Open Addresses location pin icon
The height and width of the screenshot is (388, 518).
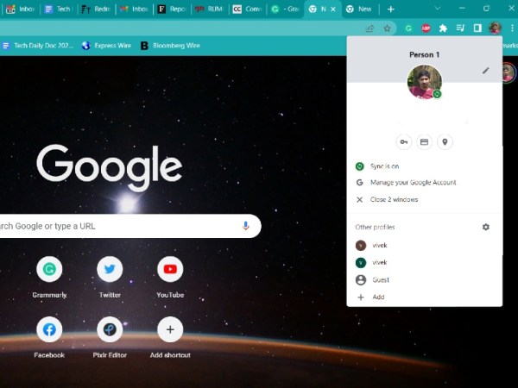(445, 142)
